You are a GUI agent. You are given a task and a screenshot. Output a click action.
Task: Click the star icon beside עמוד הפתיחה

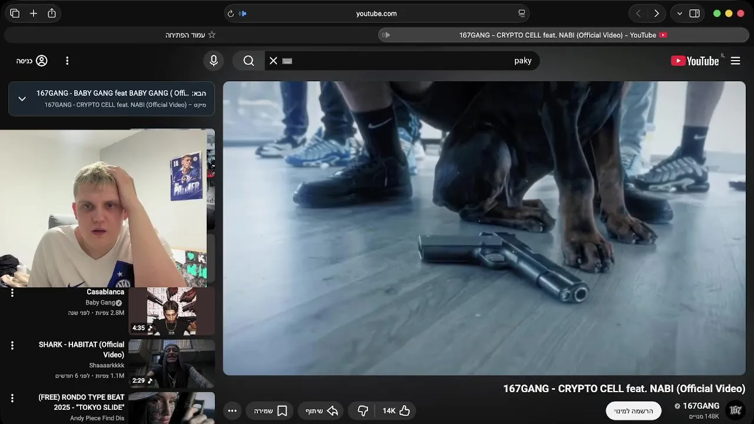coord(212,35)
